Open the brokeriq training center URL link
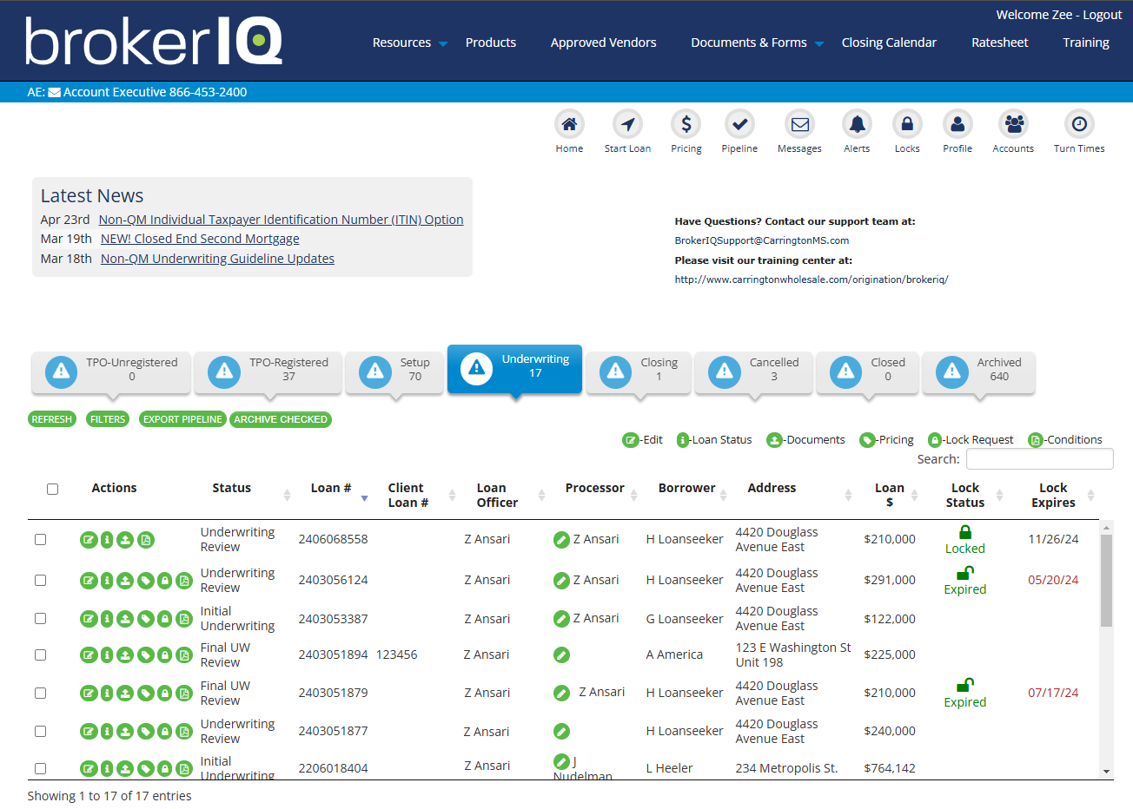The width and height of the screenshot is (1133, 809). pyautogui.click(x=812, y=280)
